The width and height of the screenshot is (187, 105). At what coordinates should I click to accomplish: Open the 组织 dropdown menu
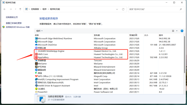(39, 31)
